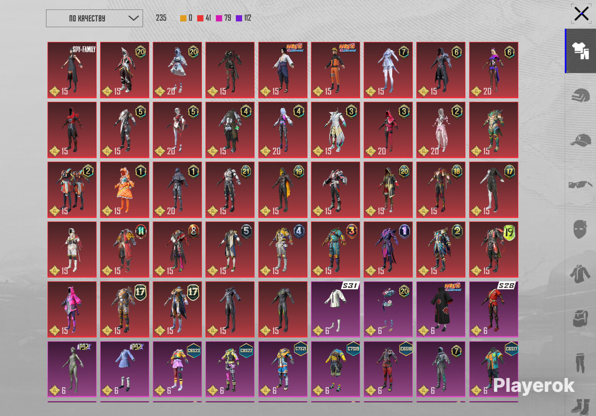This screenshot has height=416, width=596.
Task: Choose the green bodysuit item on purple card
Action: [72, 369]
